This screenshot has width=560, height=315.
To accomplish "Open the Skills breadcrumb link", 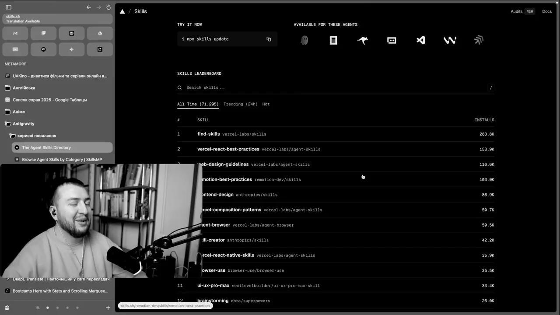I will (x=140, y=11).
